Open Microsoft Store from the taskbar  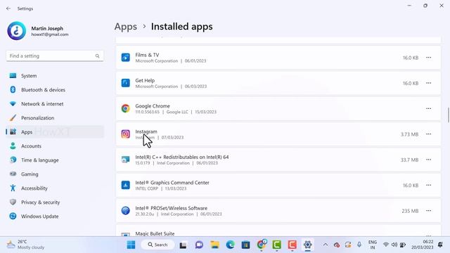pyautogui.click(x=245, y=245)
